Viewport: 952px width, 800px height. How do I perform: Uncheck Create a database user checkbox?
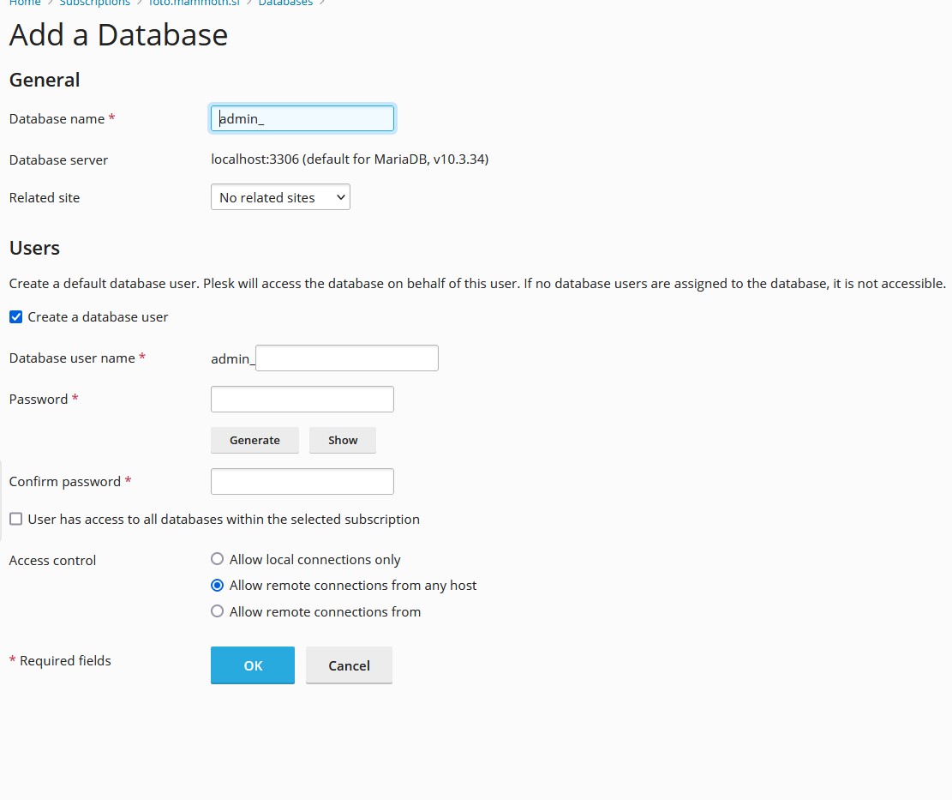tap(15, 317)
